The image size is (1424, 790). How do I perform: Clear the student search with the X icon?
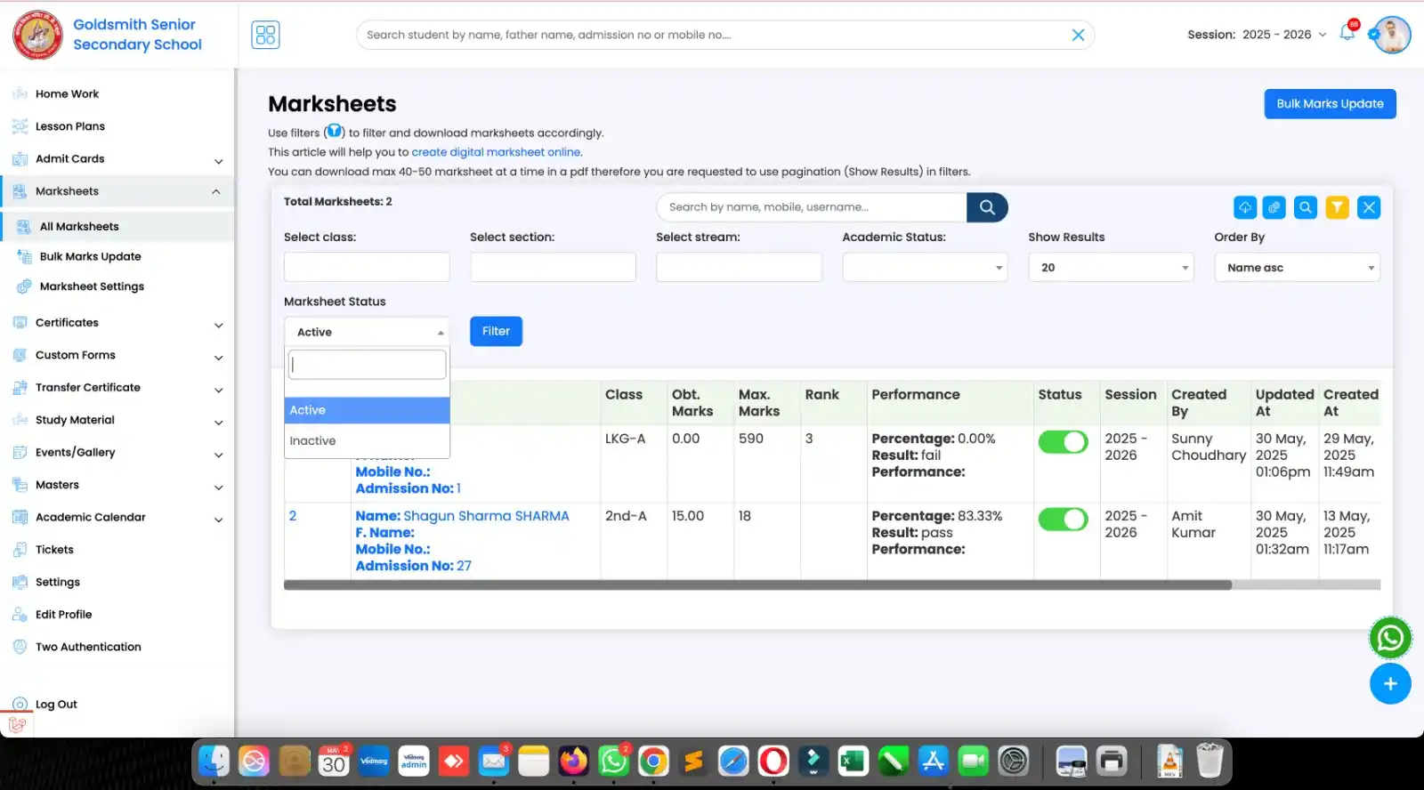(1078, 35)
